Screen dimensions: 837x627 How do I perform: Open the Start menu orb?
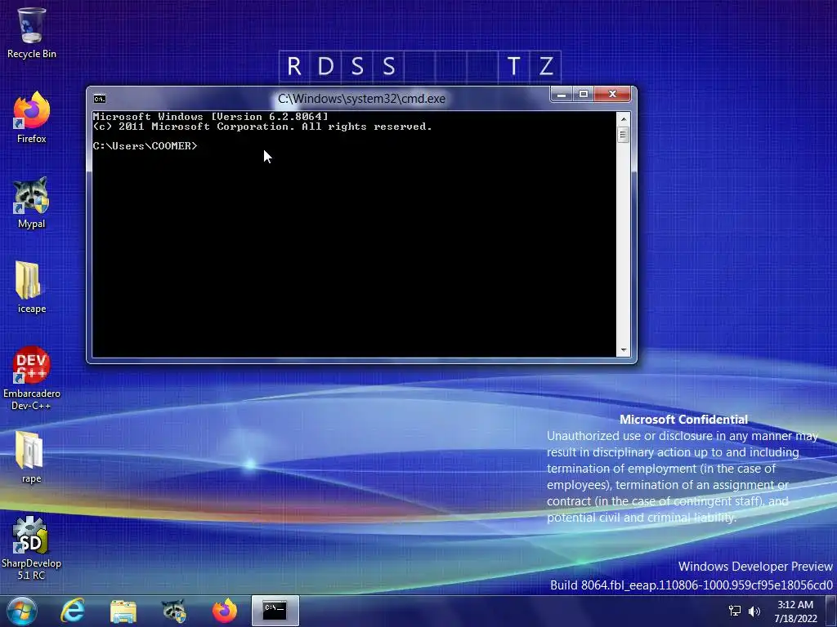point(22,611)
